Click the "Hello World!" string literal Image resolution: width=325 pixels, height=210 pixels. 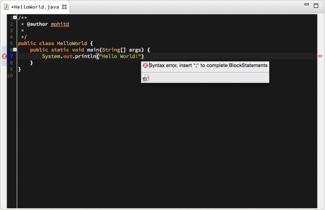tap(120, 56)
